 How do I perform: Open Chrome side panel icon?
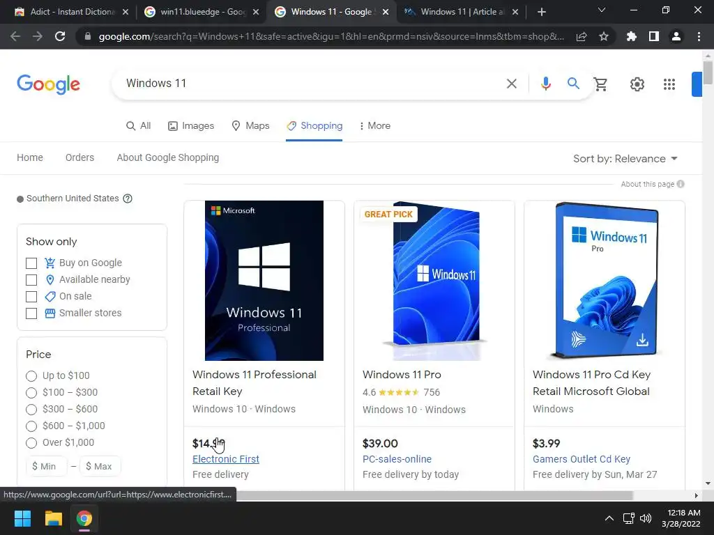[654, 36]
